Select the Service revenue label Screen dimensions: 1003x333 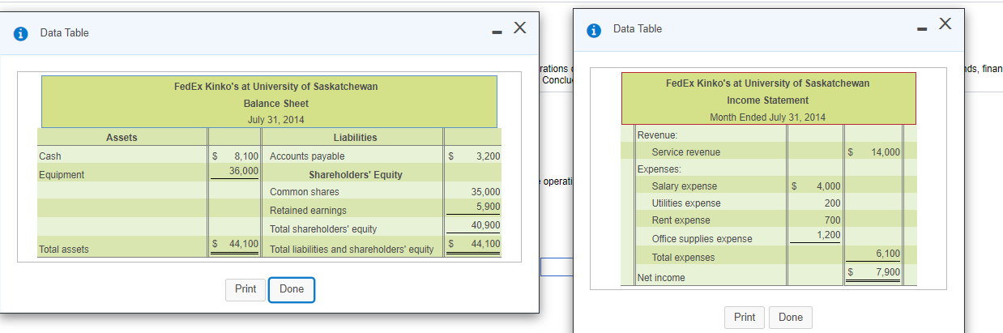coord(686,152)
